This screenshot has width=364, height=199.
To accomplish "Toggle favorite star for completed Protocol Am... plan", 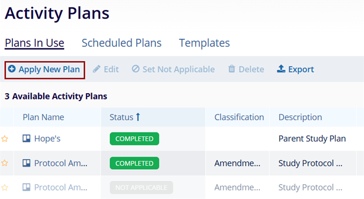I will pyautogui.click(x=5, y=163).
